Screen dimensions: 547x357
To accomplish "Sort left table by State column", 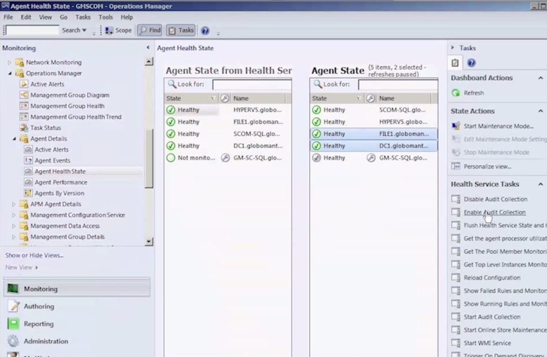I will coord(191,98).
